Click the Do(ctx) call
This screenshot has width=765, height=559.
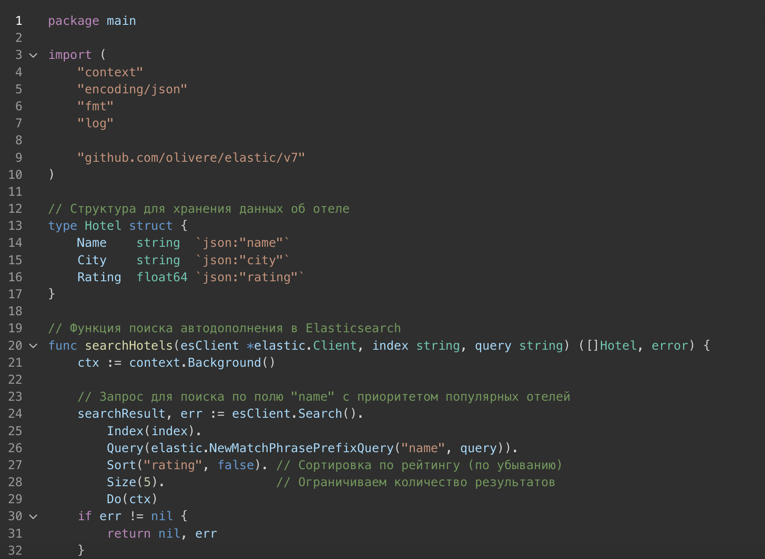tap(132, 499)
